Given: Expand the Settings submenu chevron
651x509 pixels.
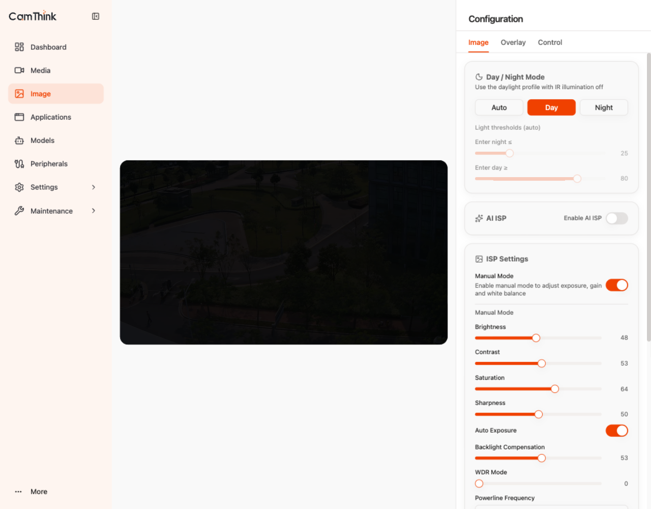Looking at the screenshot, I should tap(94, 187).
